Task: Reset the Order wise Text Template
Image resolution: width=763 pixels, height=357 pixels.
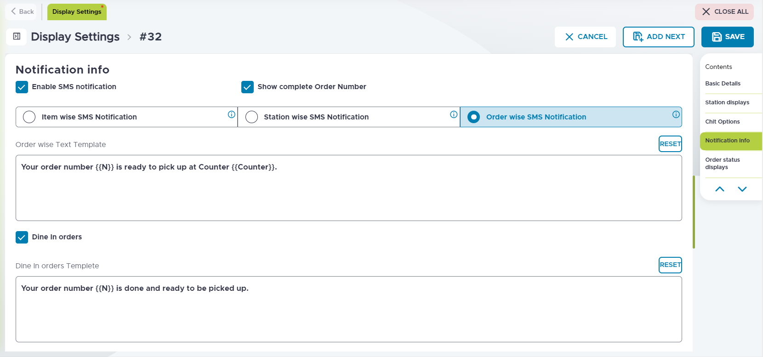Action: pyautogui.click(x=670, y=144)
